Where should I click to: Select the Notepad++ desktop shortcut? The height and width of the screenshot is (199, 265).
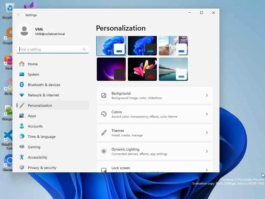pos(7,112)
